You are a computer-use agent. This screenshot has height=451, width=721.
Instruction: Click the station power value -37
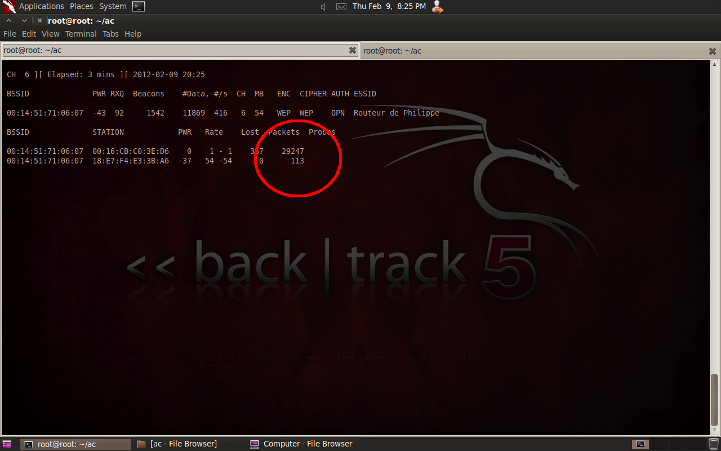click(x=185, y=161)
